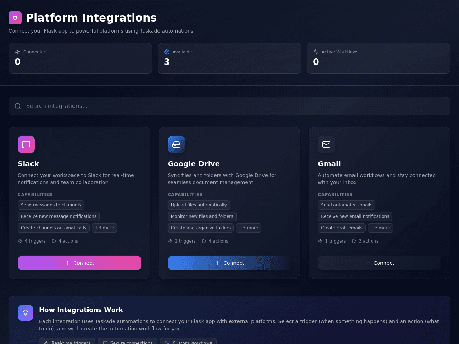Image resolution: width=459 pixels, height=344 pixels.
Task: Click the Custom workflows badge
Action: click(188, 341)
